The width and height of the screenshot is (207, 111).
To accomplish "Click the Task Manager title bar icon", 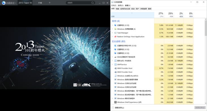I will click(112, 2).
